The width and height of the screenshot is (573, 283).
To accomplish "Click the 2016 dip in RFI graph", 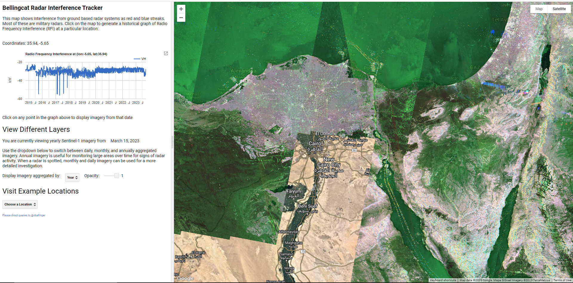I will (x=38, y=93).
